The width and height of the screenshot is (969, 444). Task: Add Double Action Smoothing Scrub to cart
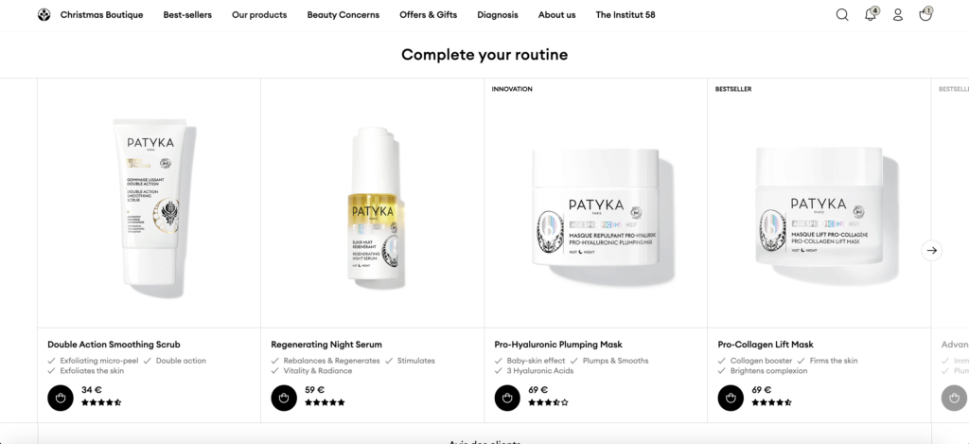click(61, 398)
